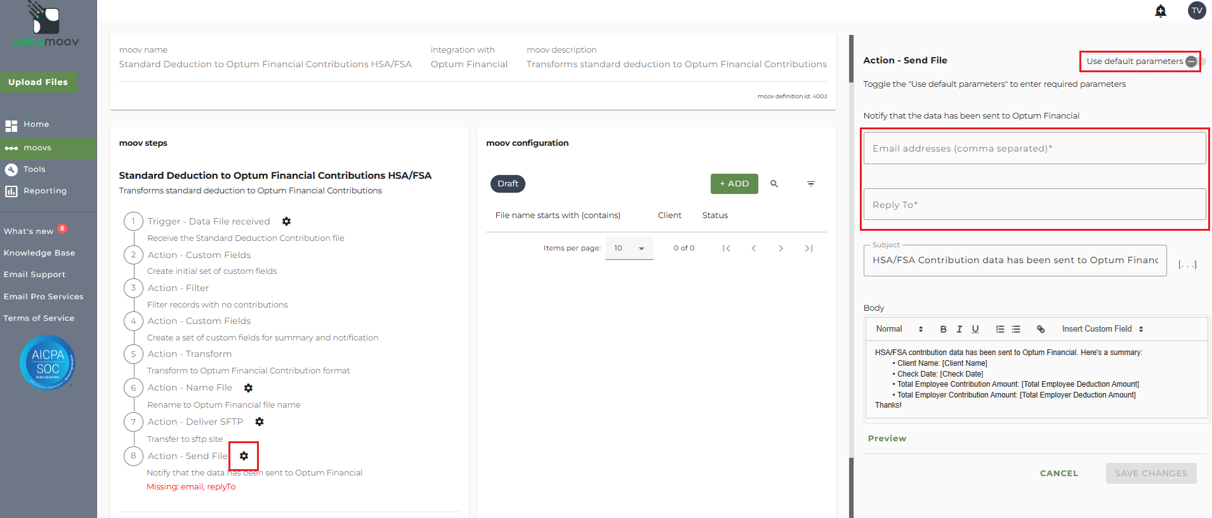
Task: Select step 3 Action - Filter
Action: coord(178,288)
